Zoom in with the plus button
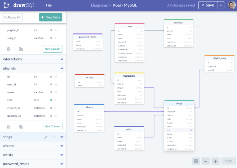 [x=215, y=161]
